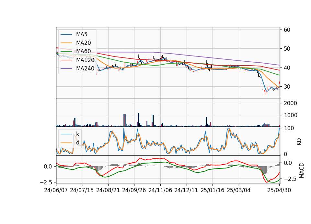Click the d label in KD legend
311x224 pixels.
point(77,142)
